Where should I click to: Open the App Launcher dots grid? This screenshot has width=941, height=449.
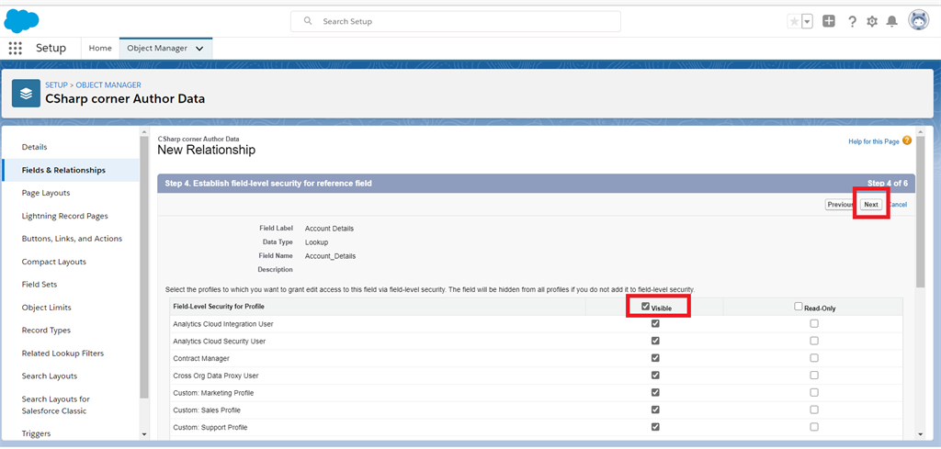coord(15,49)
